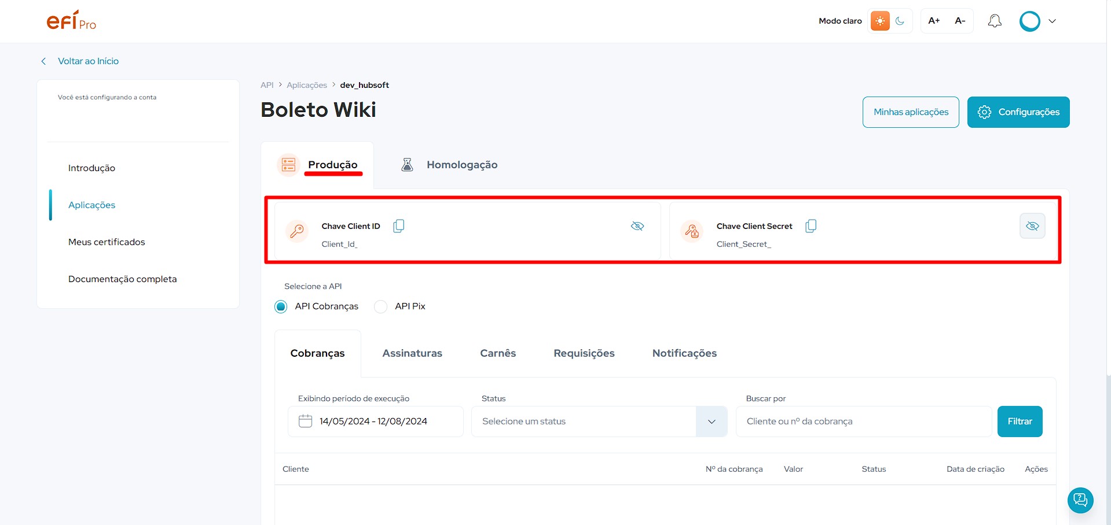Screen dimensions: 1111x525
Task: Click the Filtrar button
Action: [x=1020, y=422]
